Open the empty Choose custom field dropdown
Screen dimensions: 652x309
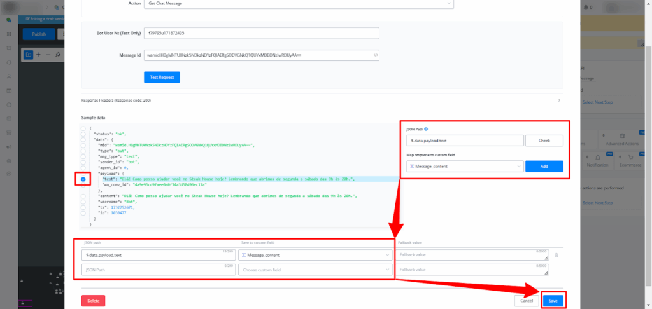click(x=316, y=270)
